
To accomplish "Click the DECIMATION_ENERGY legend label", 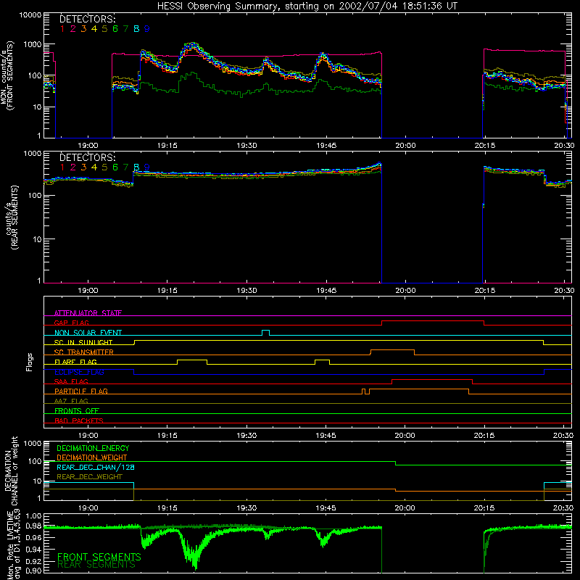I will click(93, 448).
